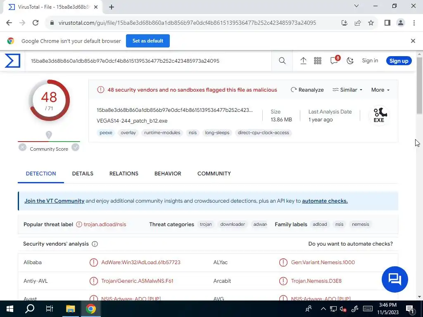Open Chrome three-dot menu
This screenshot has height=317, width=423.
coord(414,23)
